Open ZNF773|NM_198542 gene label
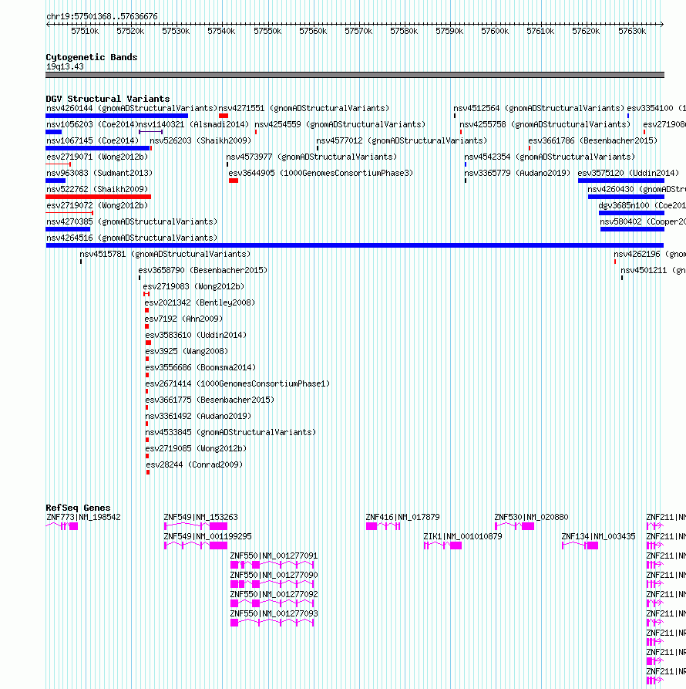This screenshot has width=686, height=689. [x=83, y=517]
